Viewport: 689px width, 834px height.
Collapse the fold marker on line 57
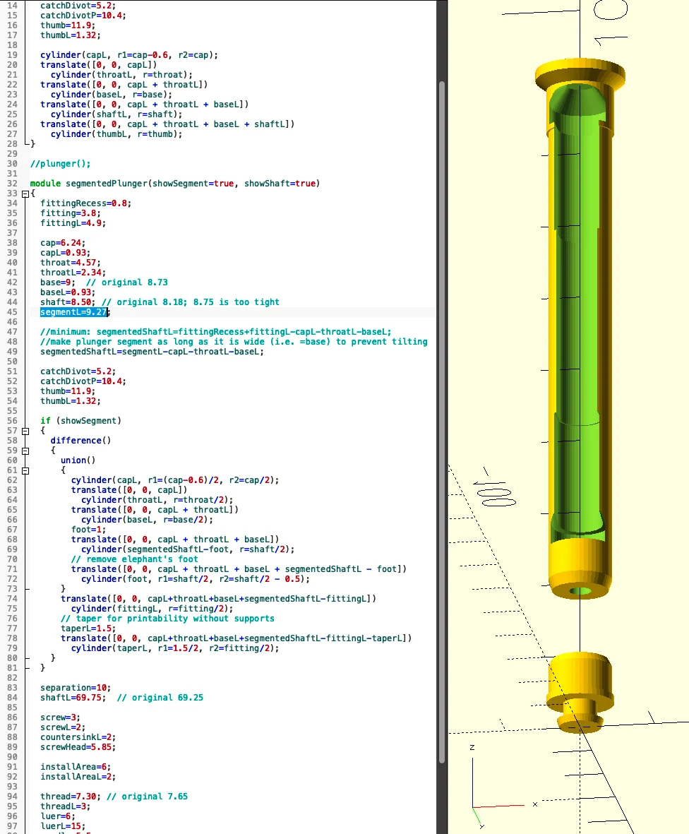click(x=25, y=431)
